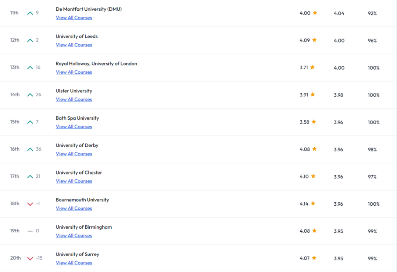397x272 pixels.
Task: Select the Royal Holloway, University of London name
Action: tap(96, 64)
